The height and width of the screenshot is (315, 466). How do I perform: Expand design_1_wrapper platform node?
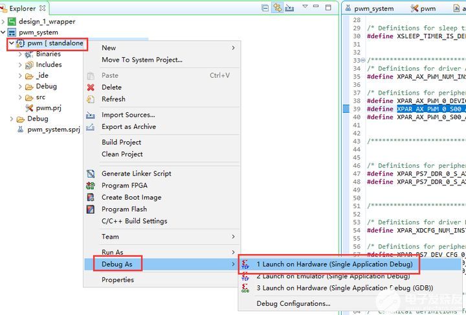(x=3, y=21)
